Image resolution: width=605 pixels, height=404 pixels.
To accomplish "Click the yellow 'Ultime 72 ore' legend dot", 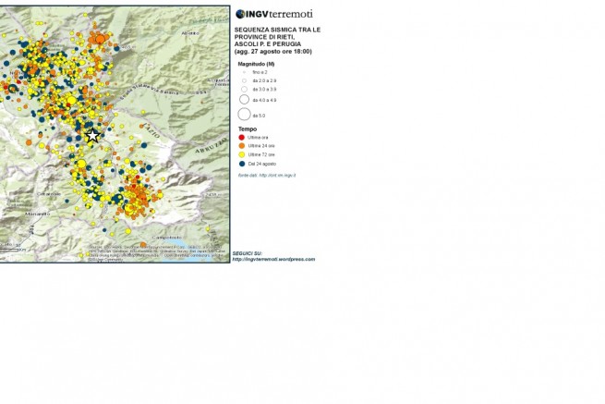I will coord(242,153).
